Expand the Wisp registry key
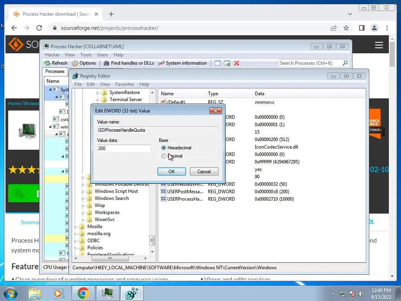Screen dimensions: 401x301 tap(83, 205)
